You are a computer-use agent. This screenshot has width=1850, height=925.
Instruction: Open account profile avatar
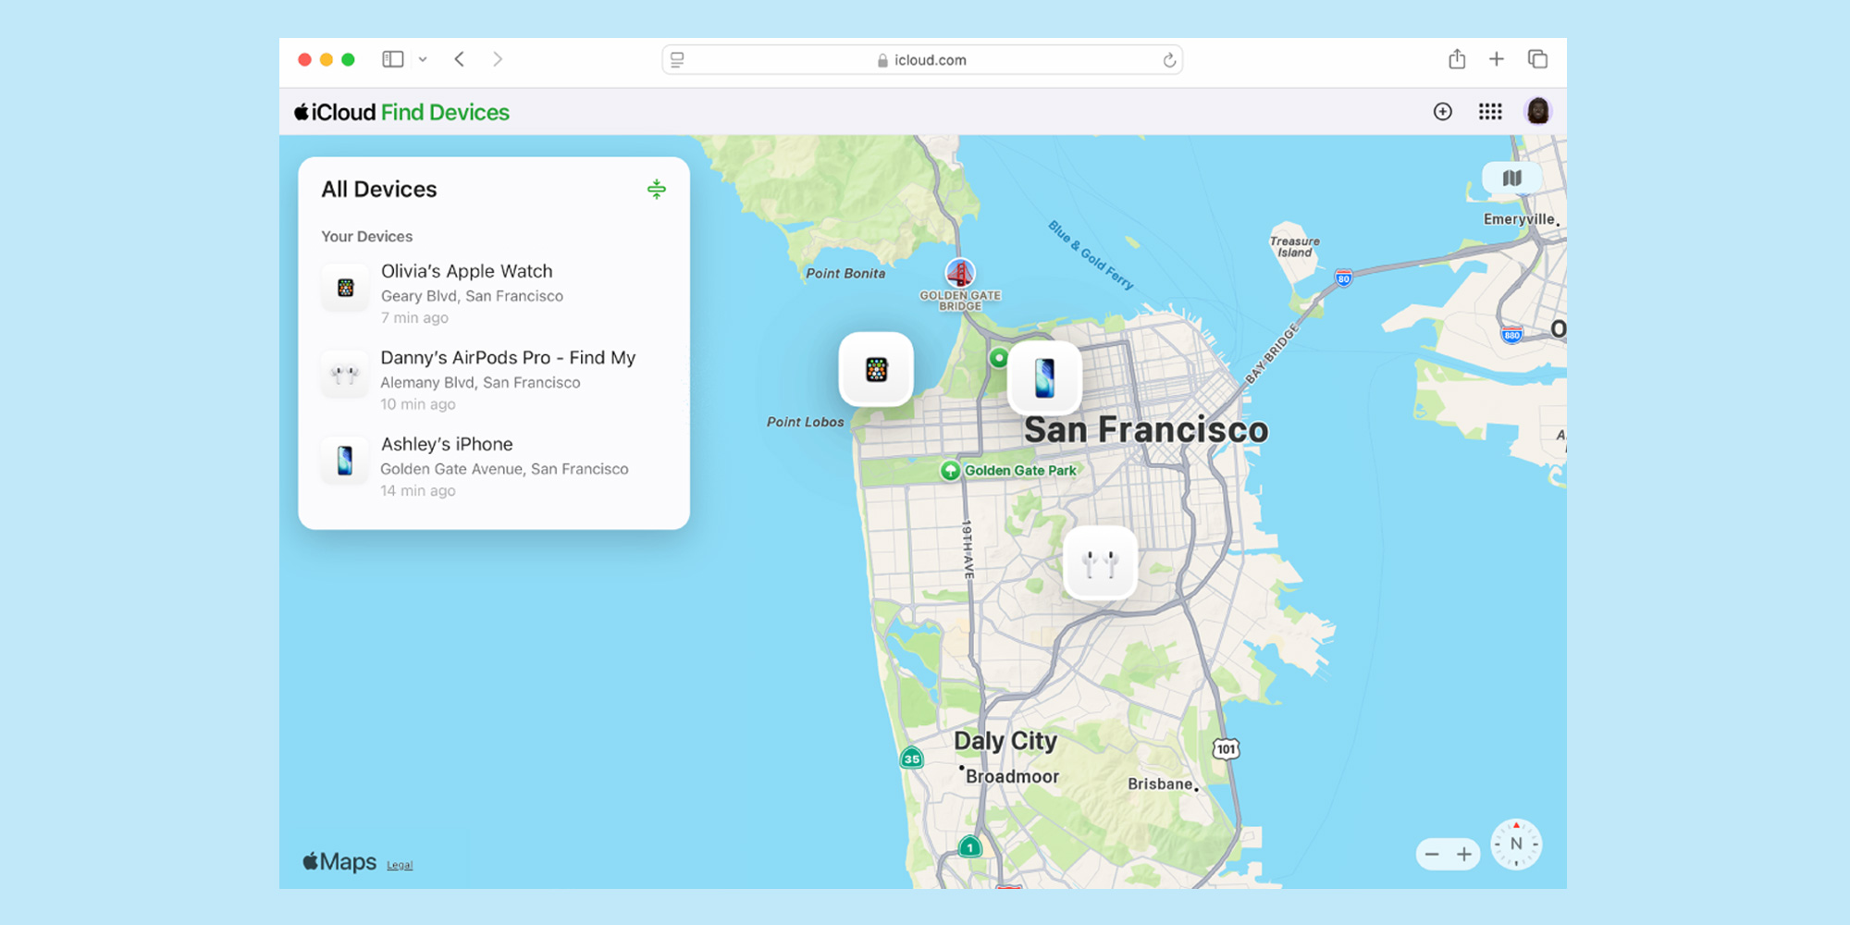1538,112
